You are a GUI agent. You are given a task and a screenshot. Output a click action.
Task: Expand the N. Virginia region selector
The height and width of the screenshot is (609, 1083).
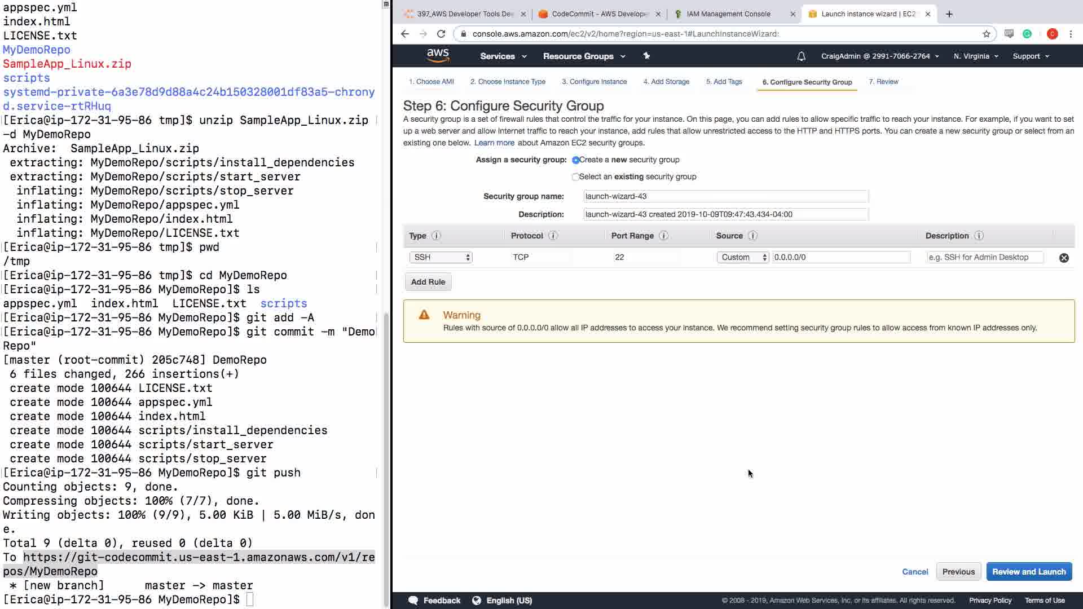click(976, 56)
